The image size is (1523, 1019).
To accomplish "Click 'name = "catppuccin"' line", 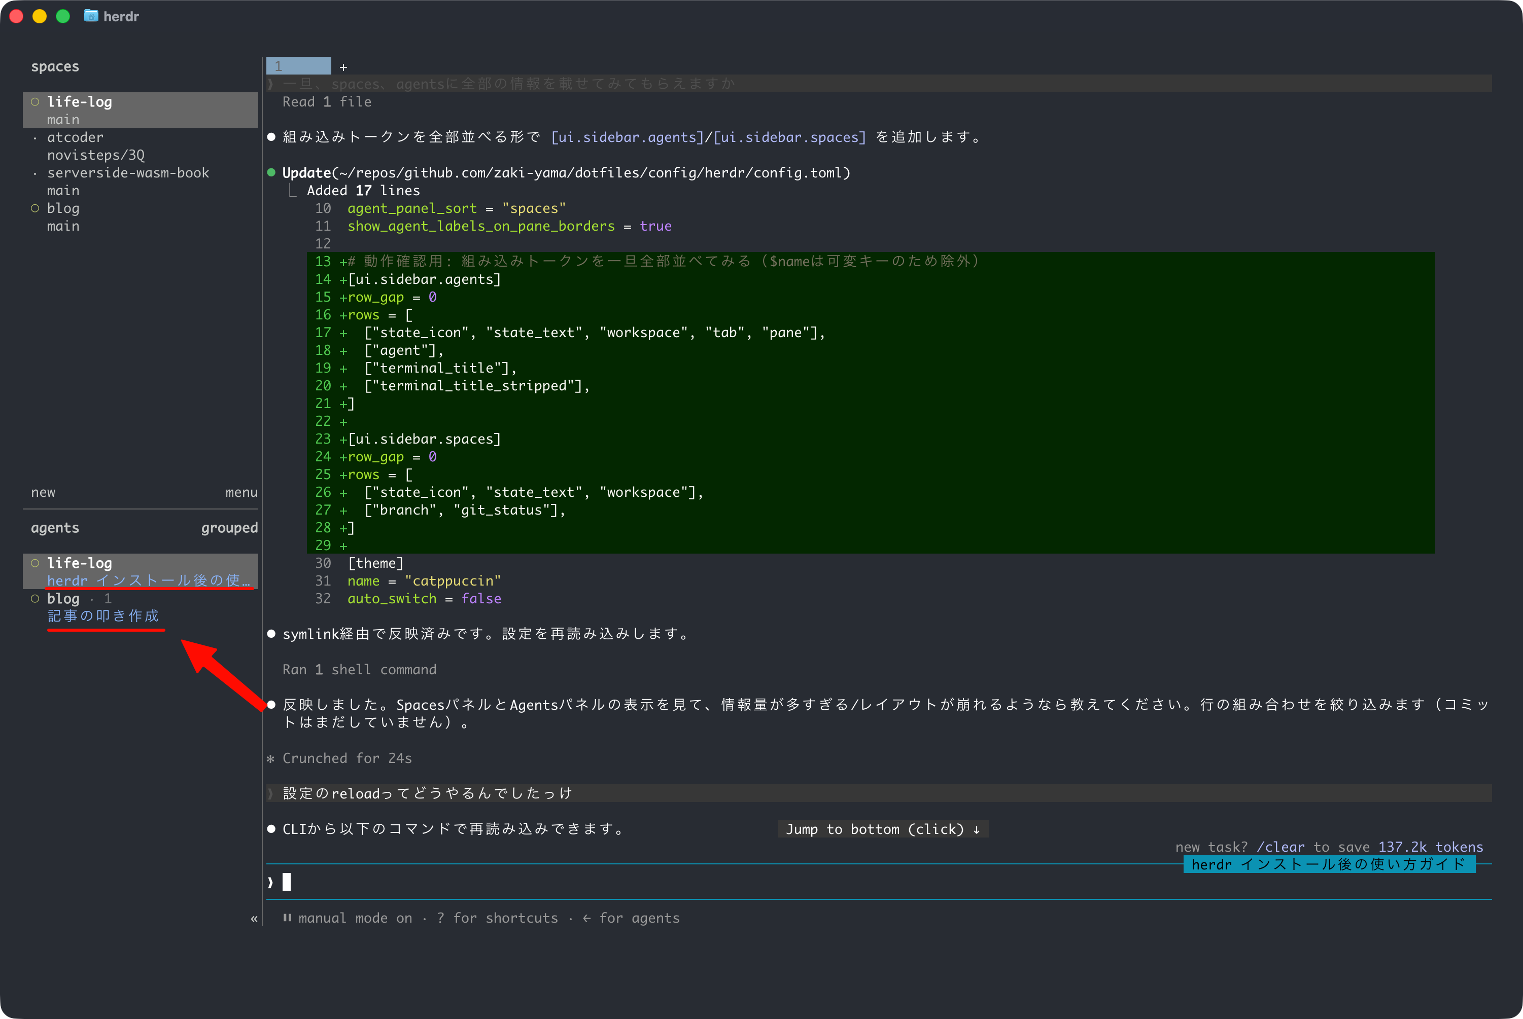I will (424, 581).
